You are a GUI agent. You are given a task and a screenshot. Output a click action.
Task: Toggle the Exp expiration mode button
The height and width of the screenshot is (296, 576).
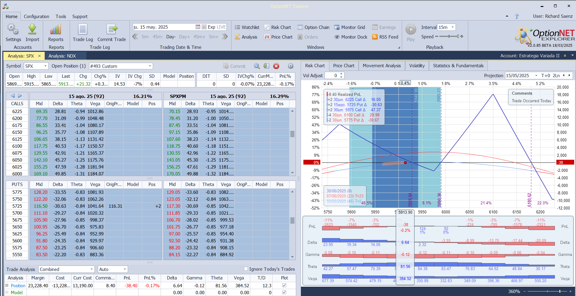point(212,27)
